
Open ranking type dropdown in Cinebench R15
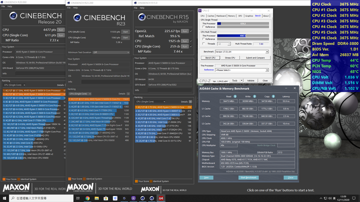pos(150,102)
